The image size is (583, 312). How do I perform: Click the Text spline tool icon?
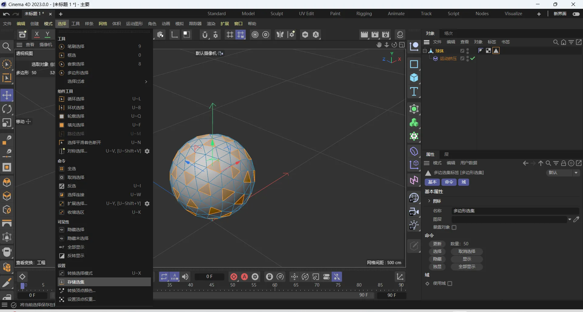point(414,92)
